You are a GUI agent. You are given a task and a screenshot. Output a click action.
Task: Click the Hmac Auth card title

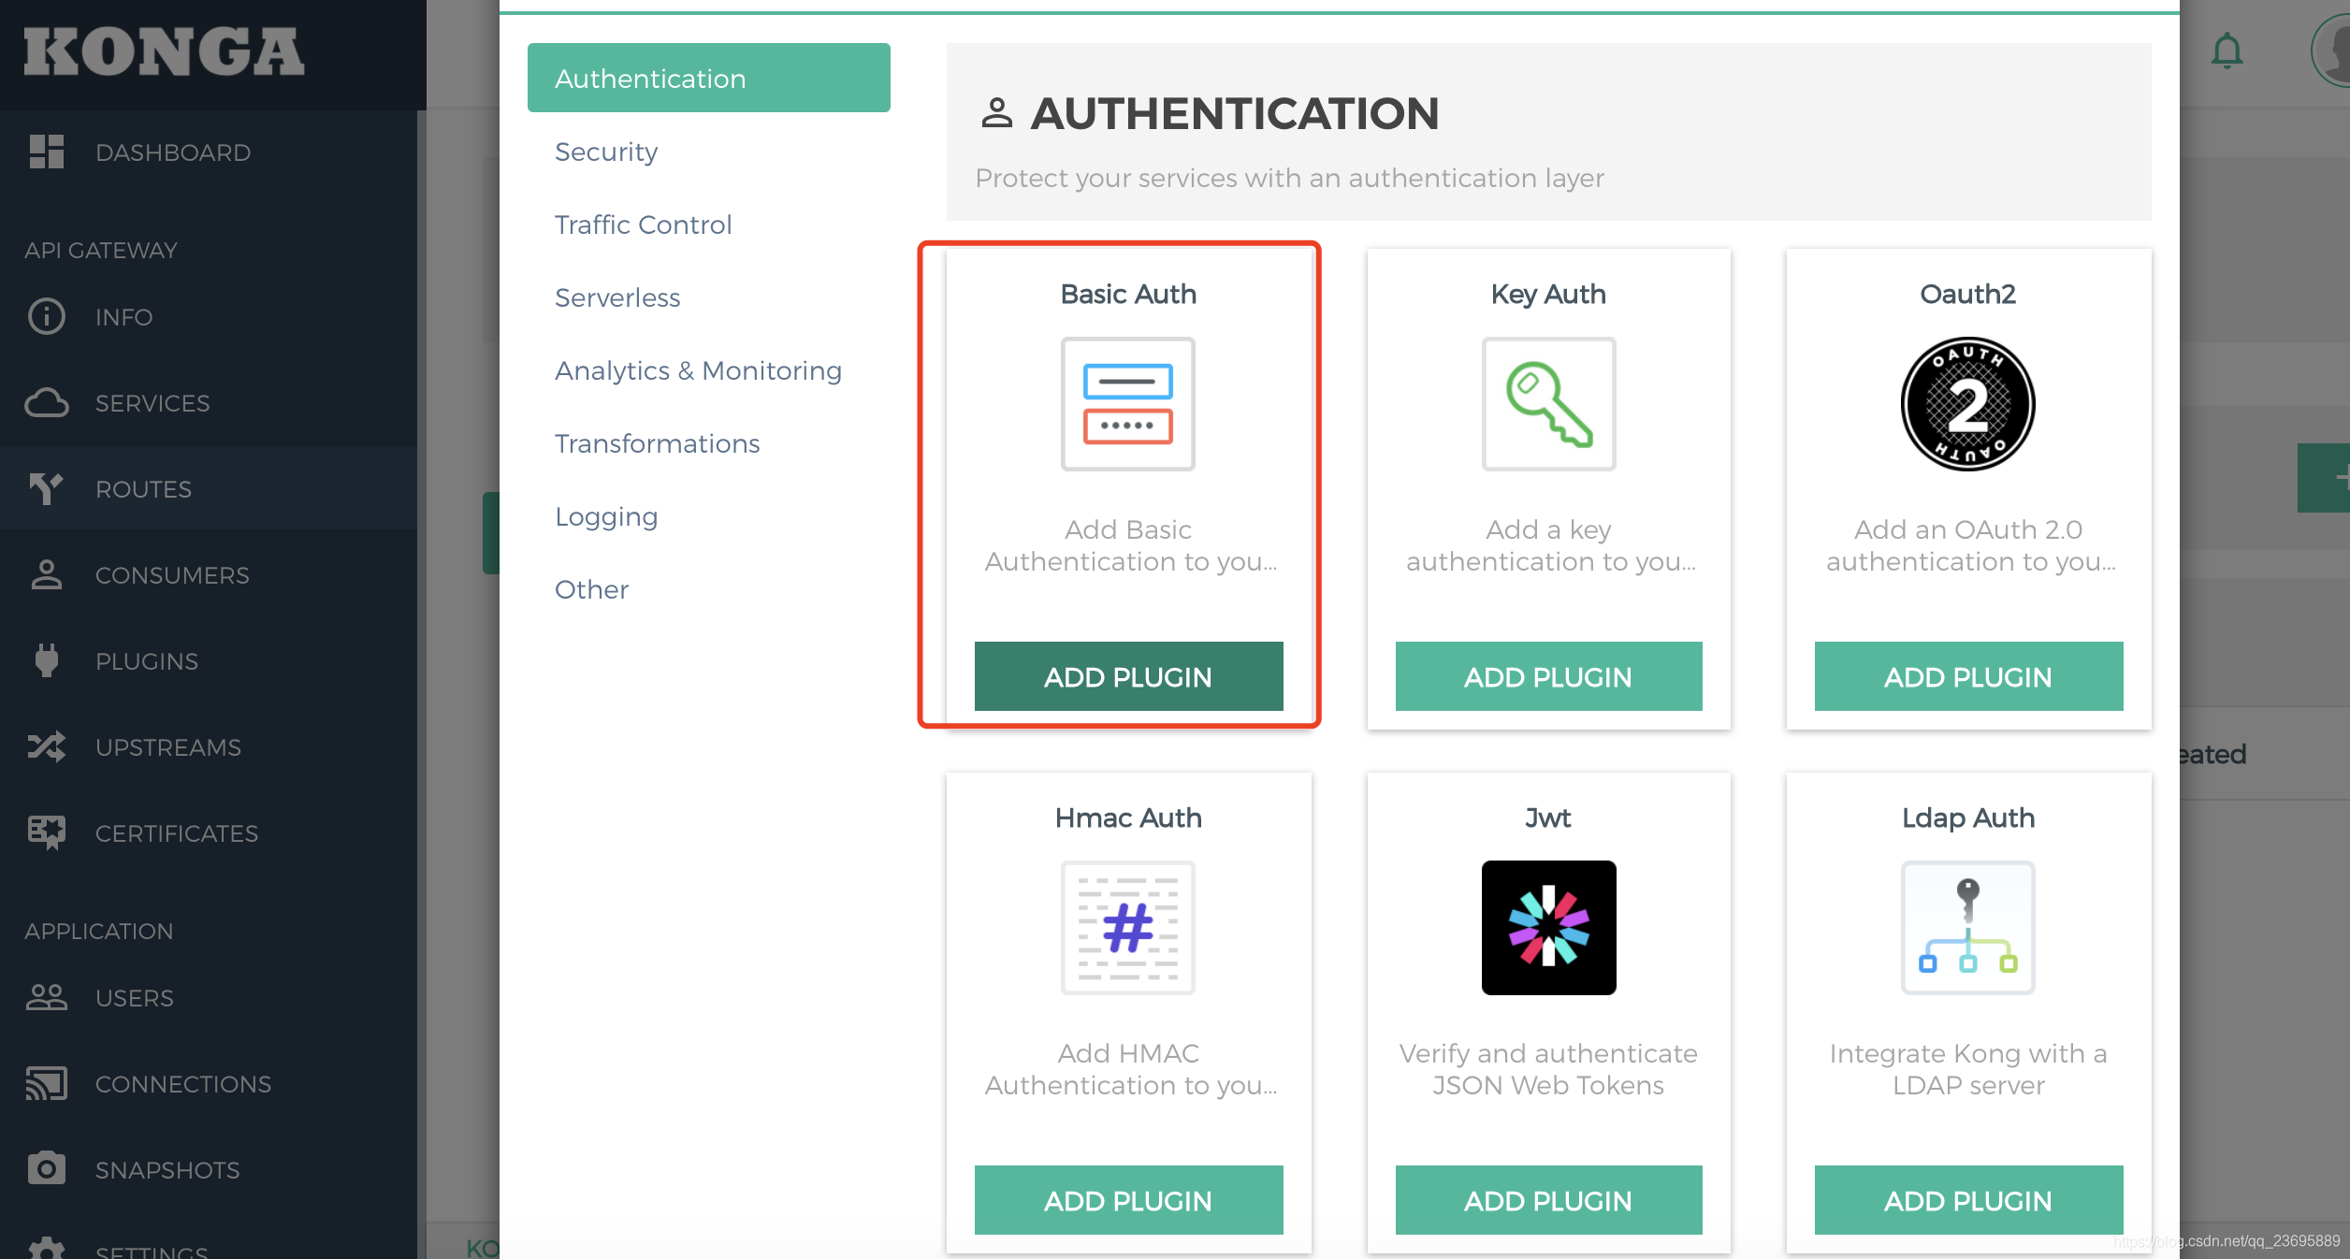(1128, 818)
